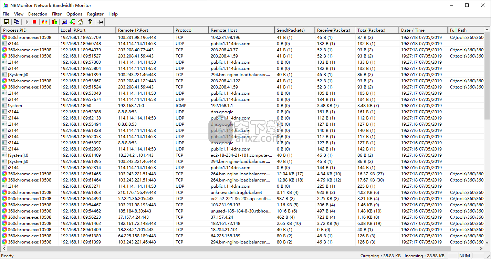Viewport: 491px width, 259px height.
Task: Click the 'Outgoing : 38.83 KB' status entry
Action: pos(380,256)
